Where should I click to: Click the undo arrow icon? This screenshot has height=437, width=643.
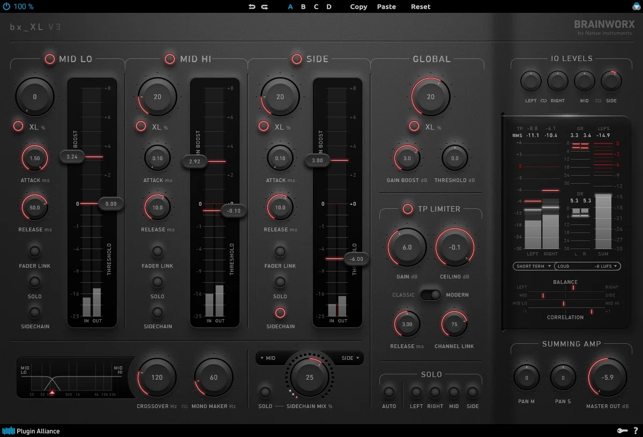(x=252, y=7)
